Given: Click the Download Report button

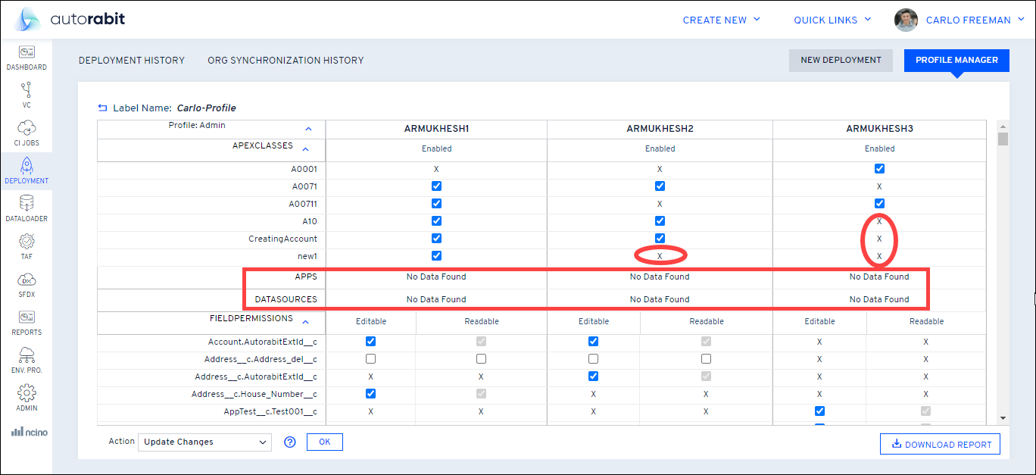Looking at the screenshot, I should pyautogui.click(x=940, y=445).
